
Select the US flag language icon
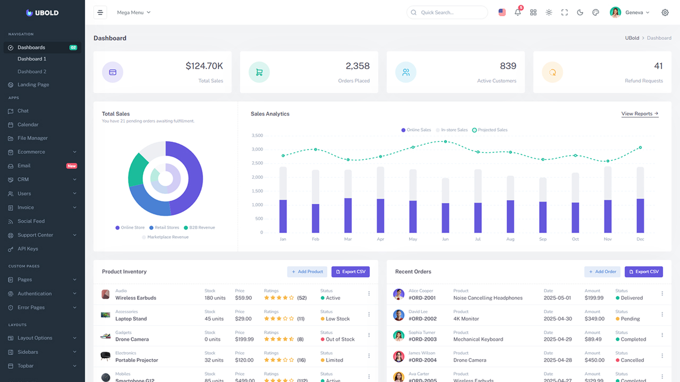click(x=502, y=12)
